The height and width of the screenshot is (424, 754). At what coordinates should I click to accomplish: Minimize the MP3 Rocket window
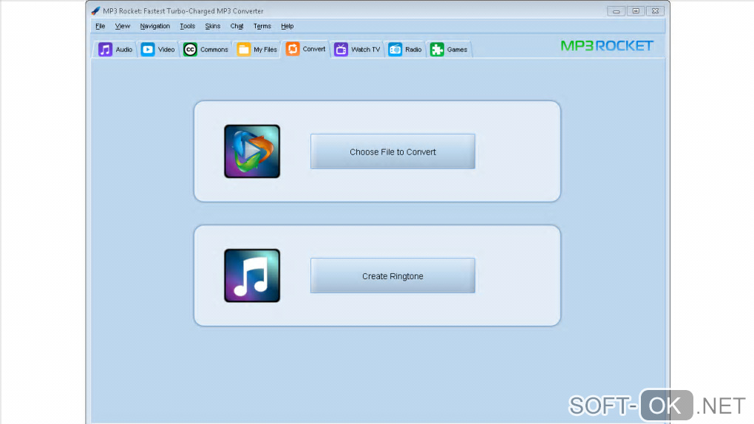click(x=616, y=11)
